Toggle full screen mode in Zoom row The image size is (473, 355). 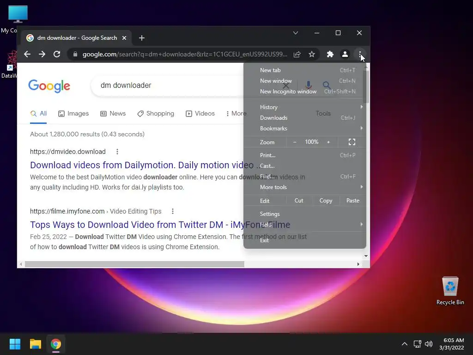352,142
